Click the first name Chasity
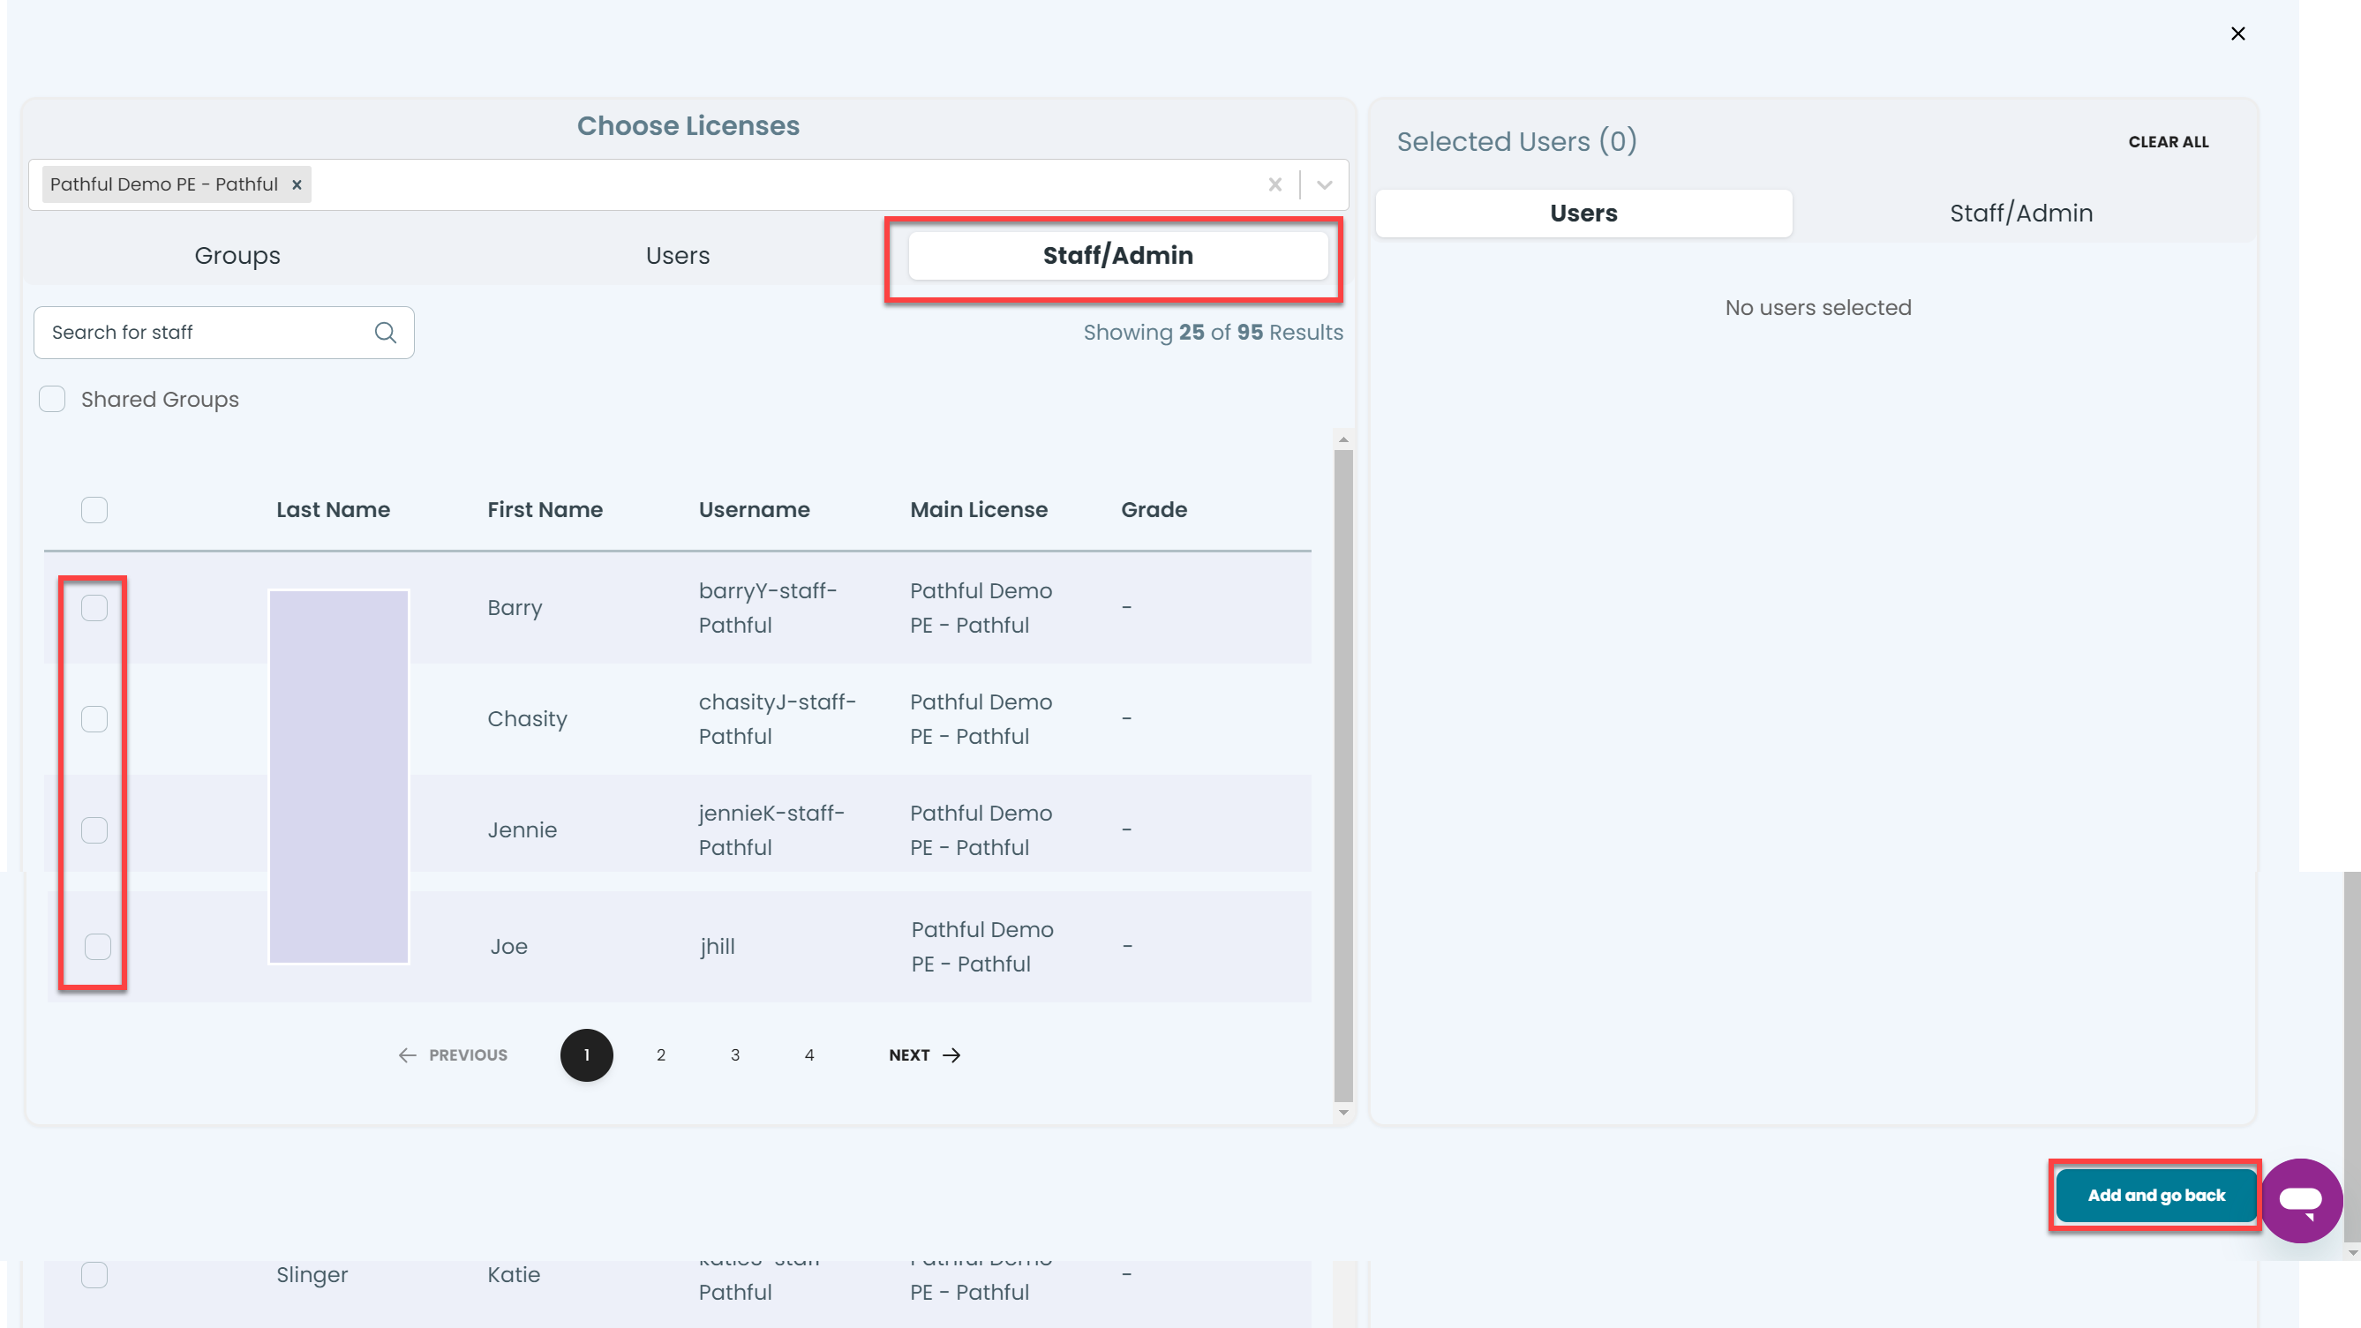 pos(527,719)
